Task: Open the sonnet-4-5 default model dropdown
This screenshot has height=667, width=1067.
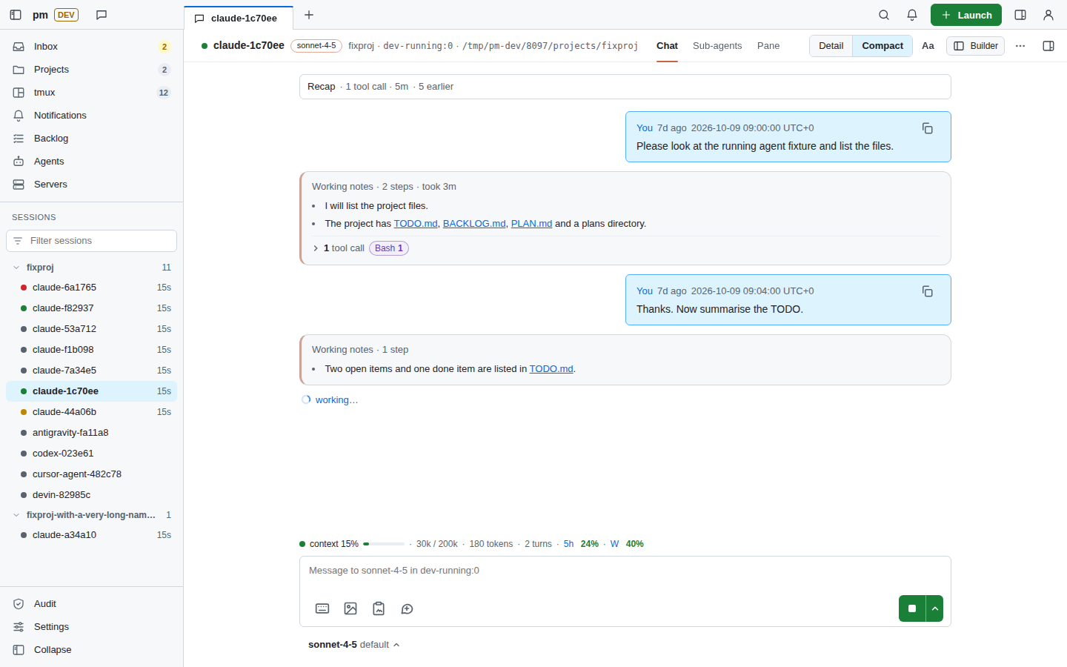Action: 353,645
